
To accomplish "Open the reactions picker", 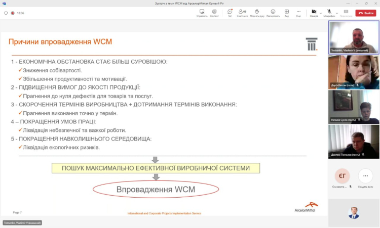I will 273,13.
